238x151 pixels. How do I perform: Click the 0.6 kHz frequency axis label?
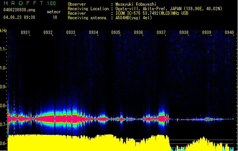point(3,143)
